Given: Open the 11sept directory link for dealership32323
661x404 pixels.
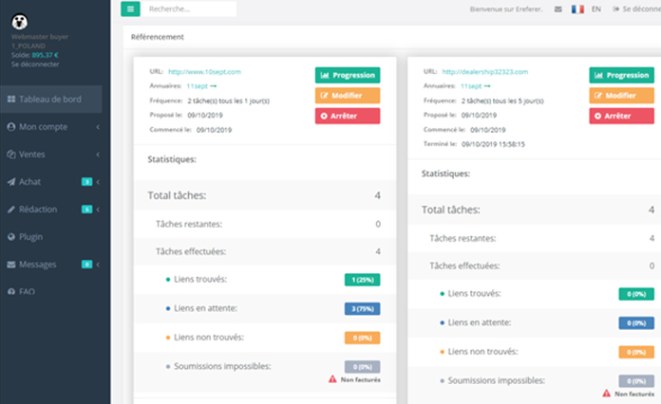Looking at the screenshot, I should [x=460, y=85].
